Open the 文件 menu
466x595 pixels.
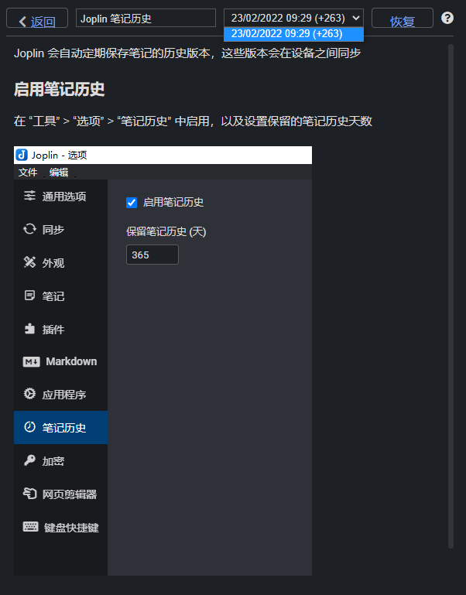click(x=28, y=173)
